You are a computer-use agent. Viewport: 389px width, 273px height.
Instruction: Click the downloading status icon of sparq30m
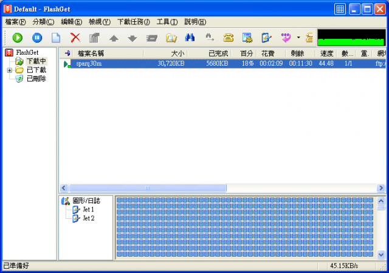(67, 64)
